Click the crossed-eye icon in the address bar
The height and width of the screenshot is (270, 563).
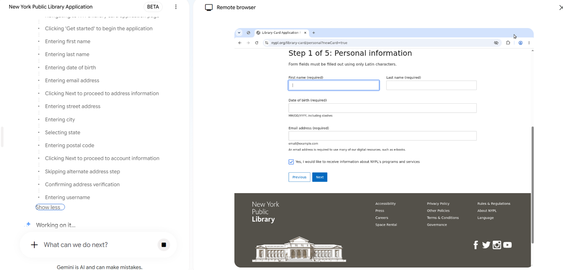click(496, 43)
